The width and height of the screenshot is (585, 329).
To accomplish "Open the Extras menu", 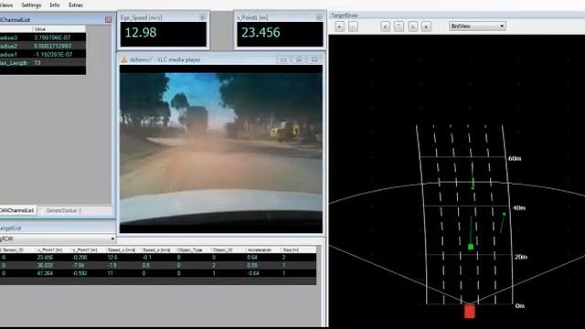I will (x=76, y=5).
